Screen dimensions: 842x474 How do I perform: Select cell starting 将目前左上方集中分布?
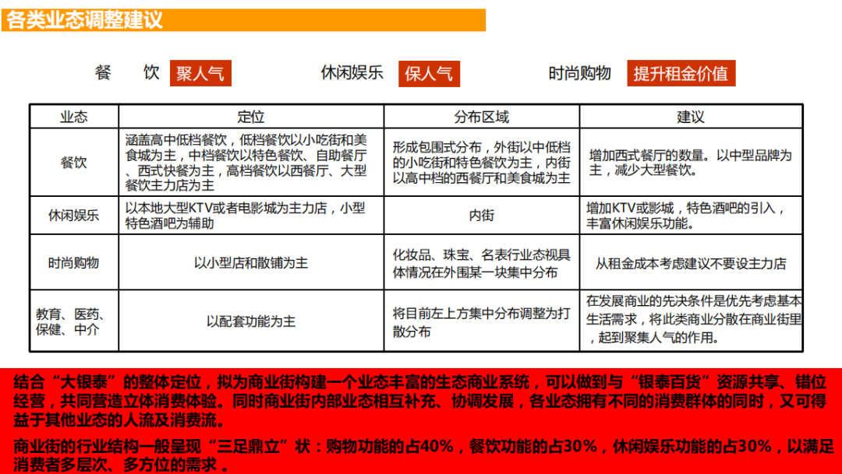click(482, 321)
